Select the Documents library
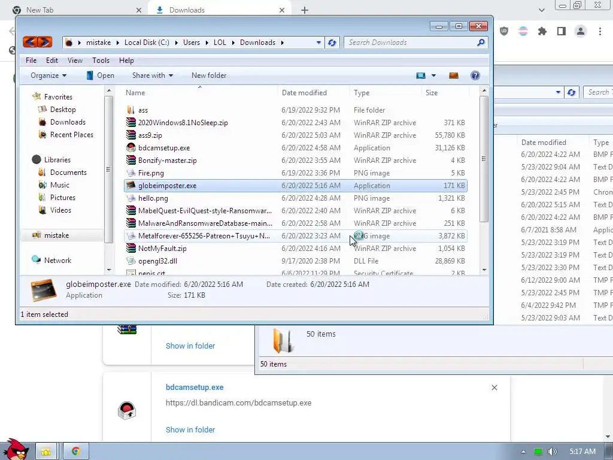Screen dimensions: 613x460 (68, 172)
